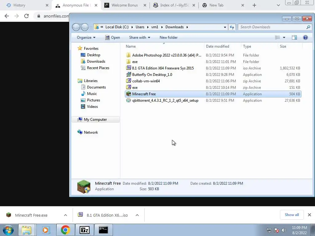Open Downloads in the navigation pane
Viewport: 315px width, 236px height.
click(x=96, y=61)
